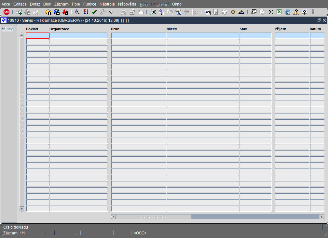Image resolution: width=328 pixels, height=238 pixels.
Task: Click the cancel query icon with X
Action: (65, 12)
